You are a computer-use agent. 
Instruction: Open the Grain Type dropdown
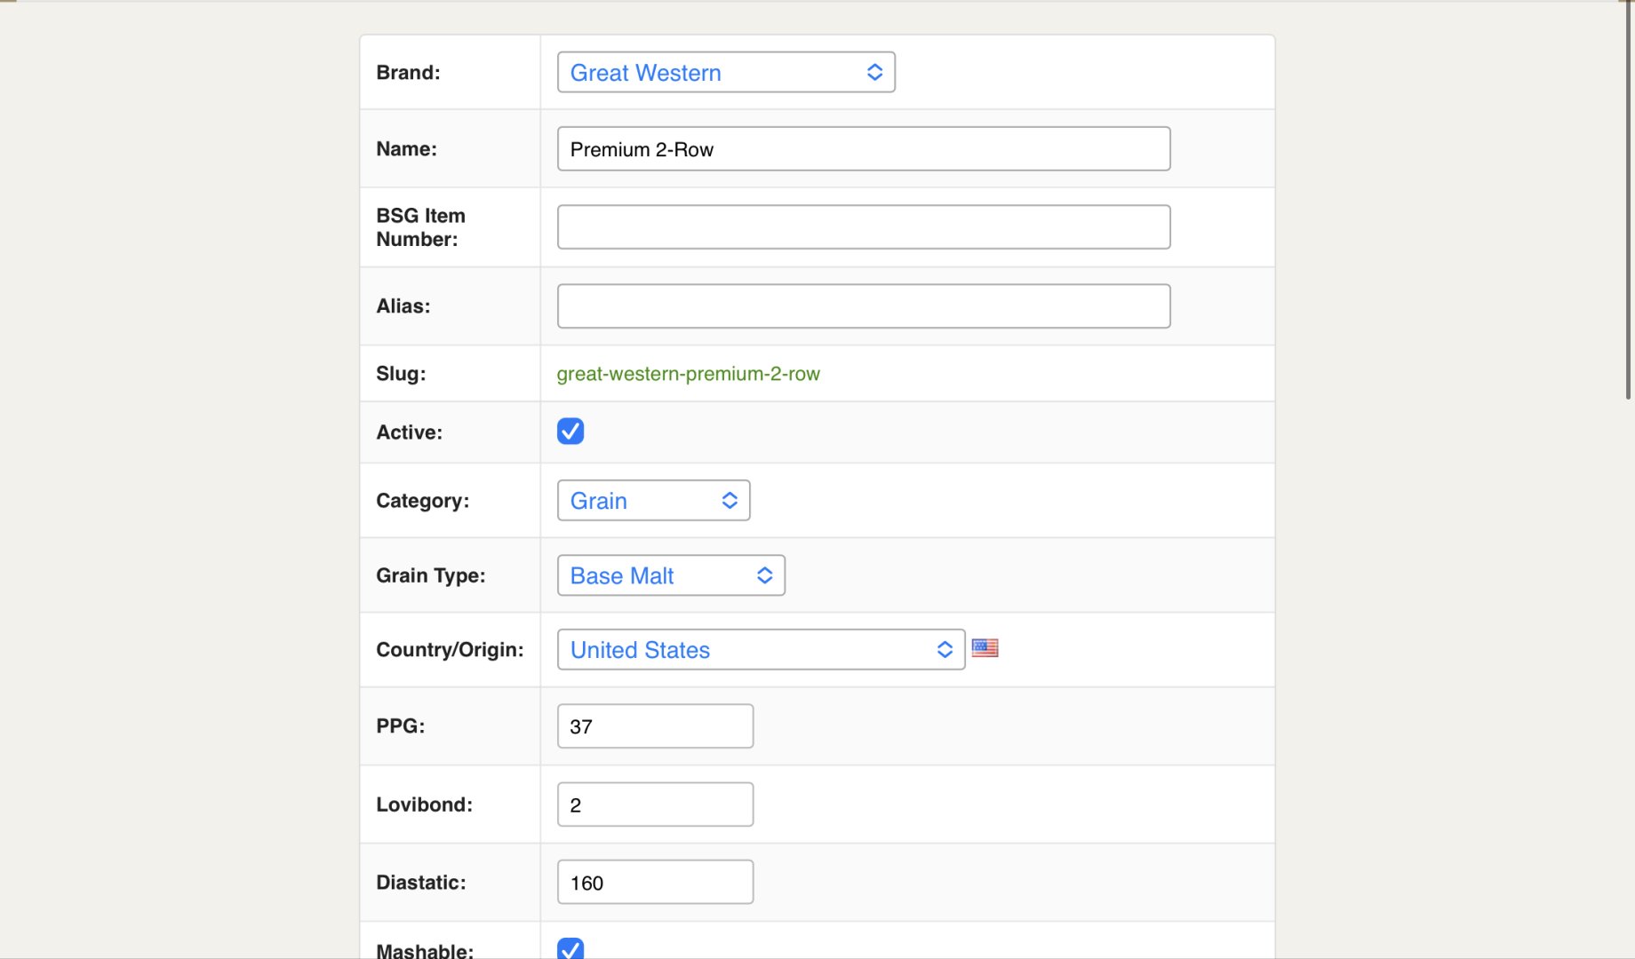pos(671,575)
